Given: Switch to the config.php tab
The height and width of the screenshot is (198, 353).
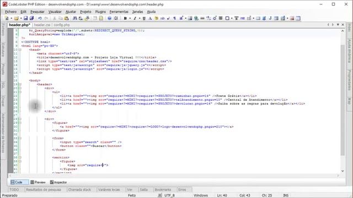Looking at the screenshot, I should (x=62, y=25).
